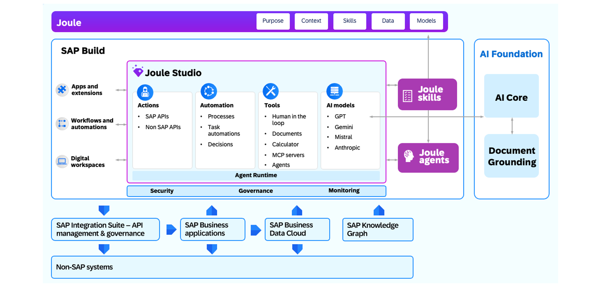Switch to the Models tab
The image size is (601, 287).
coord(426,21)
